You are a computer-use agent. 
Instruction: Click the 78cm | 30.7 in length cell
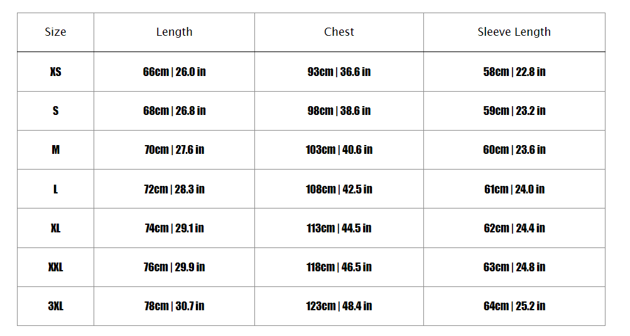point(174,306)
